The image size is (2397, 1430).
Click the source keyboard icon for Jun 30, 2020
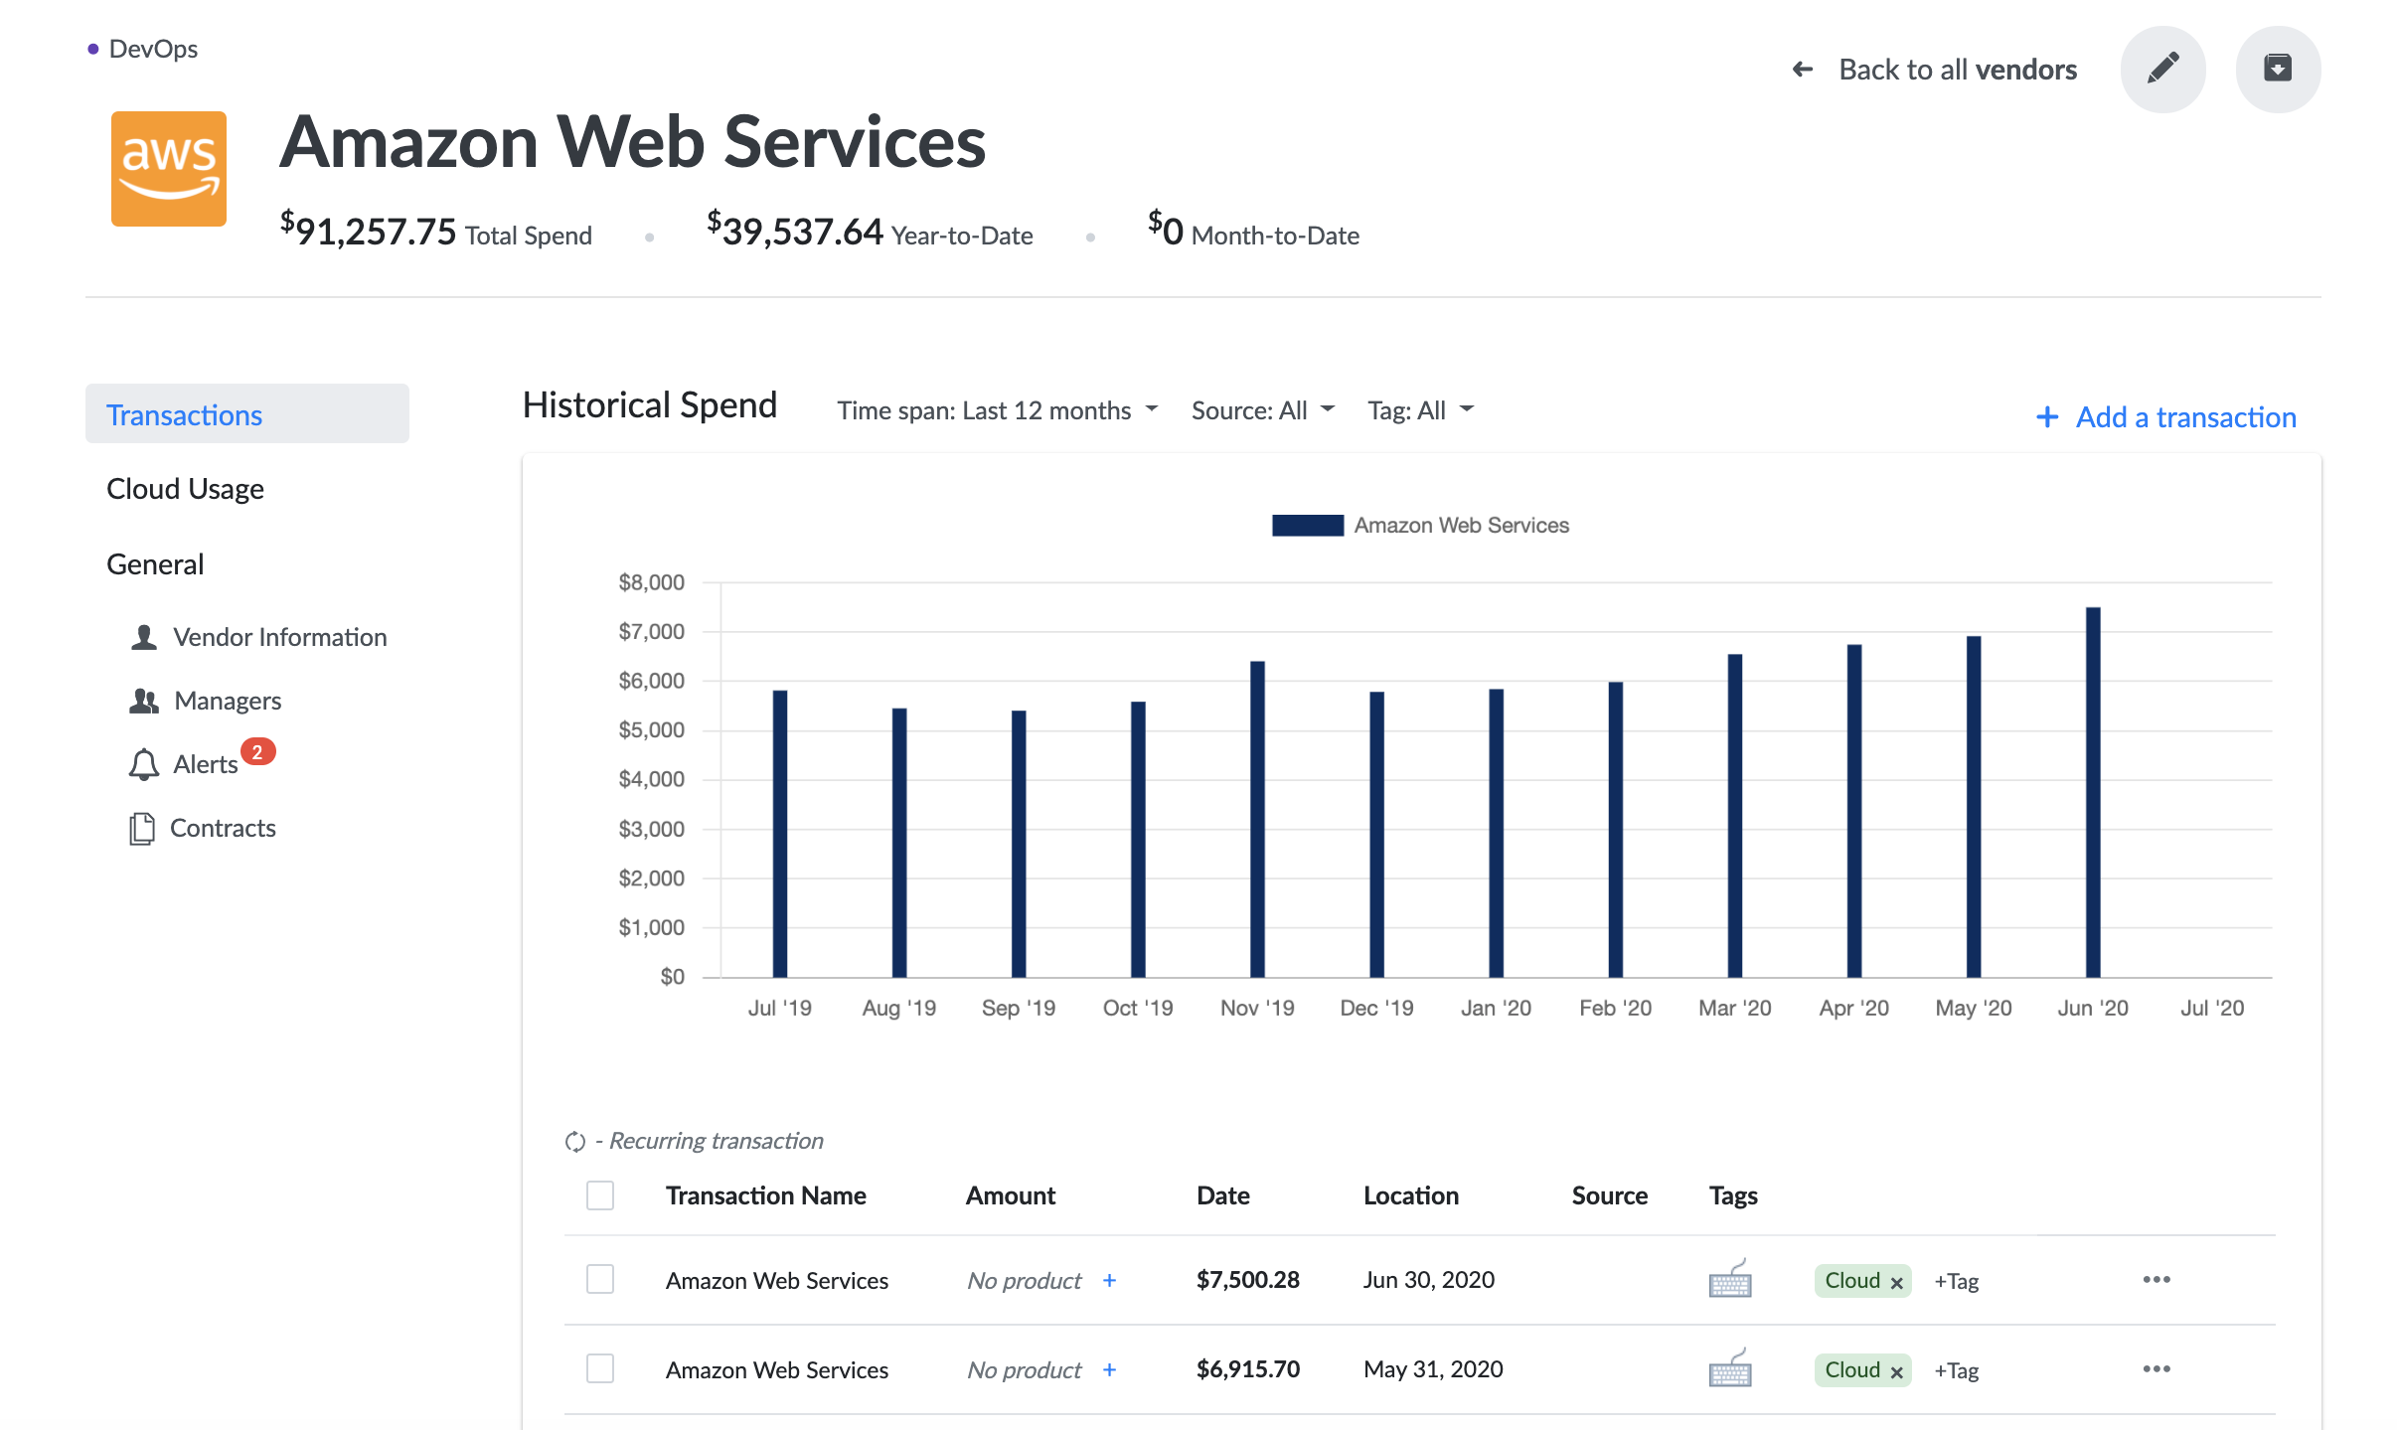point(1730,1280)
